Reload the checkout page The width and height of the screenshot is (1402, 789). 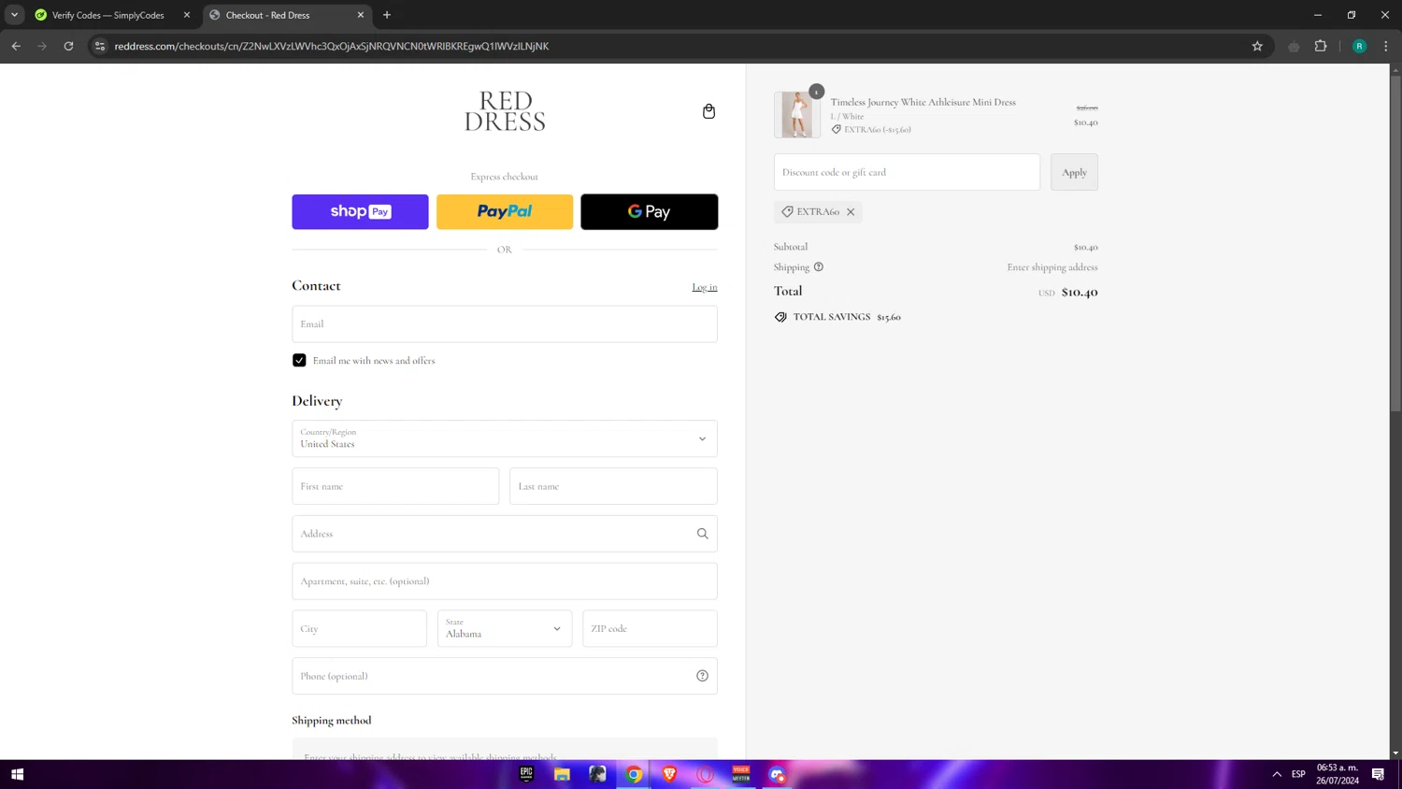click(x=68, y=46)
